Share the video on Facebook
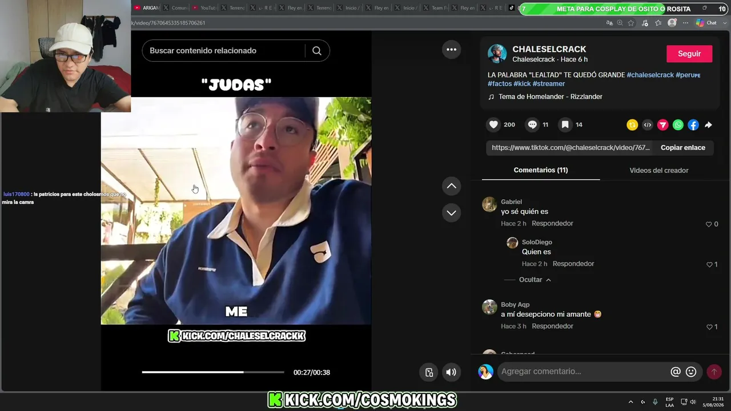The image size is (731, 411). (693, 125)
